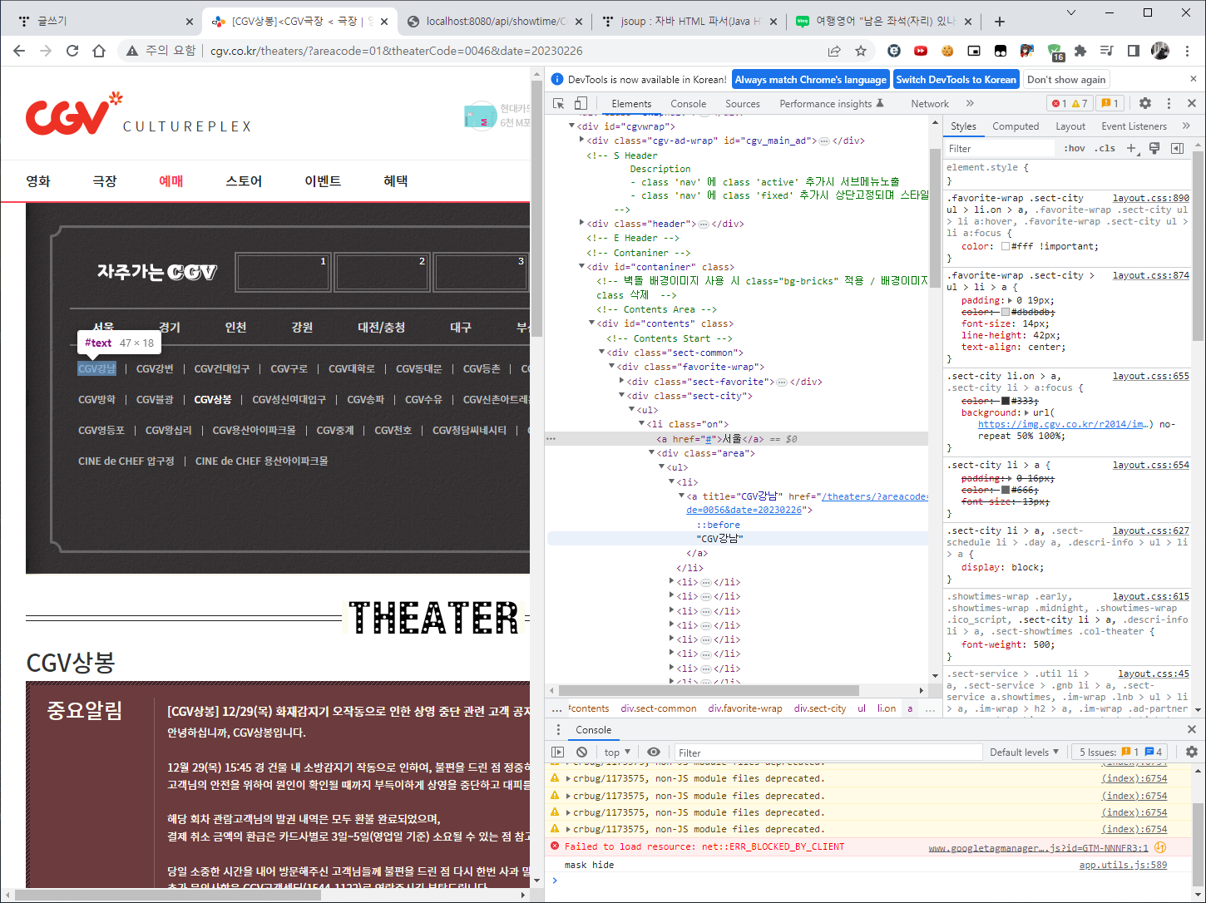Click the issues badge showing one issue
The image size is (1206, 903).
click(1110, 103)
